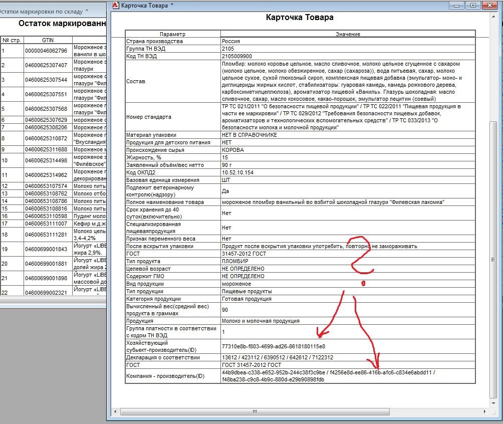Screen dimensions: 503x424
Task: Click the Код ОКПД2 value 10.52.10.154
Action: pyautogui.click(x=238, y=172)
